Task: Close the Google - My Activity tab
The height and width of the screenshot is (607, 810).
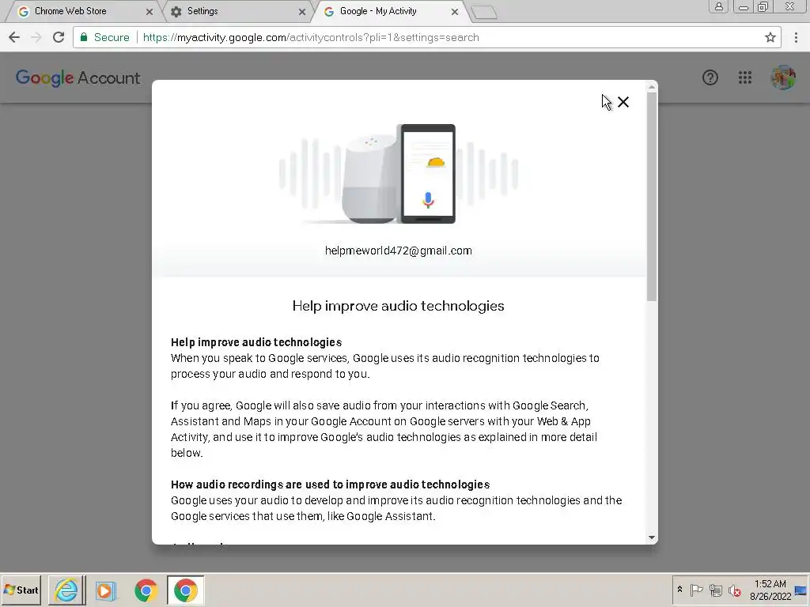Action: coord(455,11)
